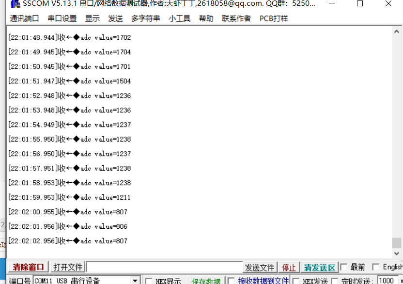Enable the 最前 always-on-top checkbox
The image size is (403, 284).
tap(344, 267)
